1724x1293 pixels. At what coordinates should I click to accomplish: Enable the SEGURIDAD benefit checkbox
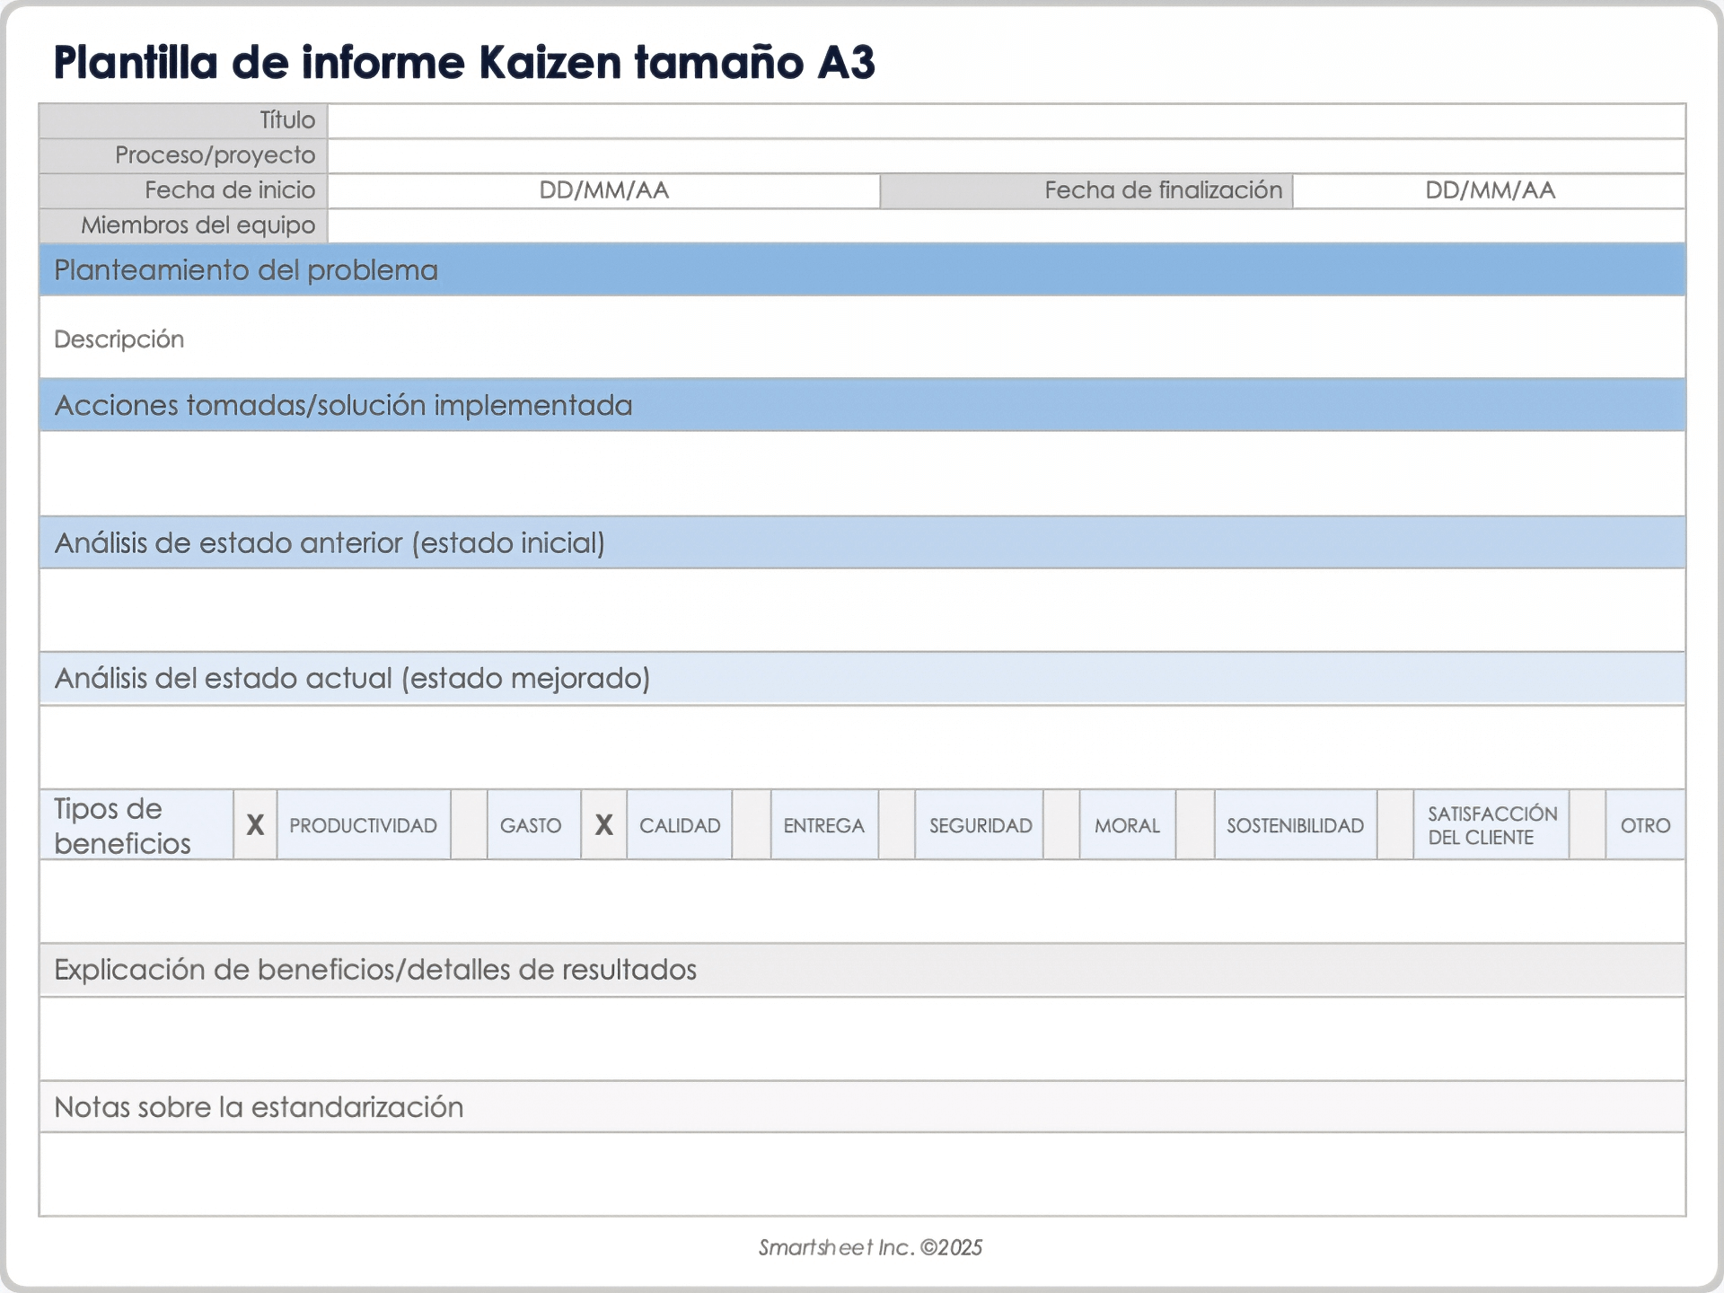[895, 823]
